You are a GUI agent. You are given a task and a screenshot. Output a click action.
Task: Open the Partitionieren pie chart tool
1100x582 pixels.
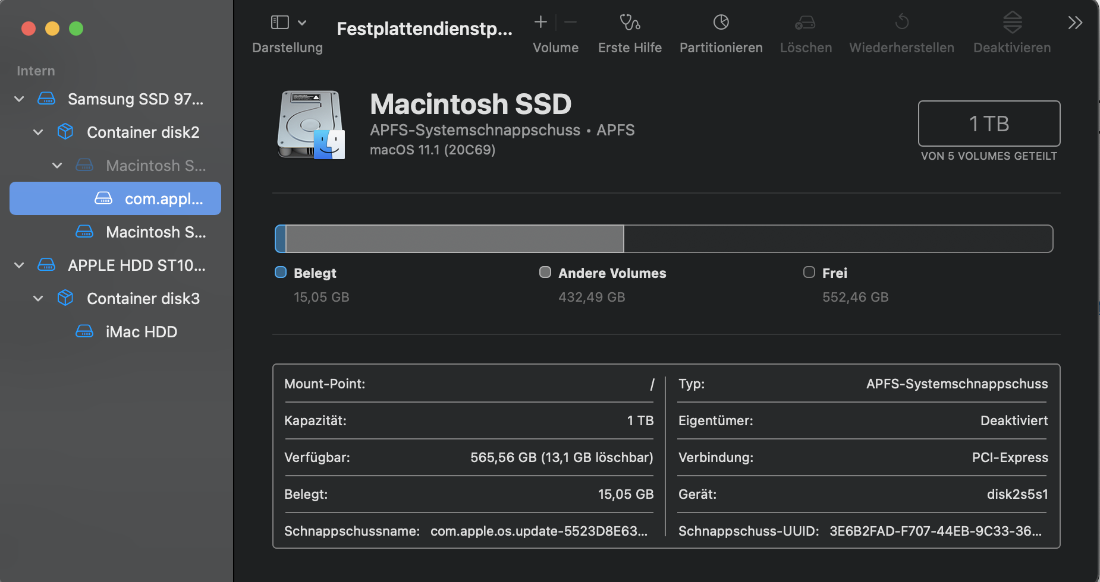(721, 23)
